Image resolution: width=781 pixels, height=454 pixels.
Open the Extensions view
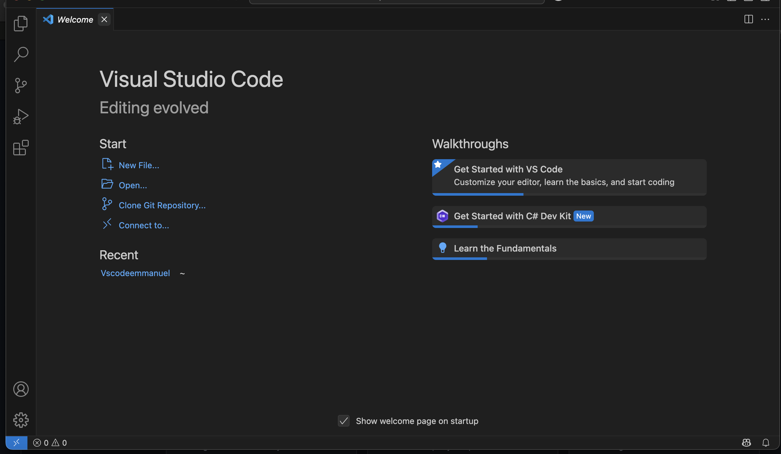pos(21,148)
